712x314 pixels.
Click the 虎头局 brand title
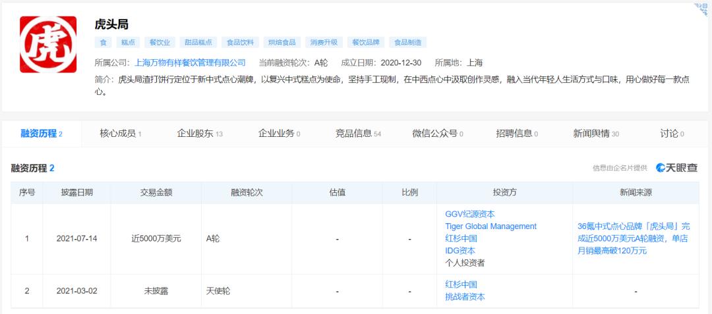(x=111, y=24)
